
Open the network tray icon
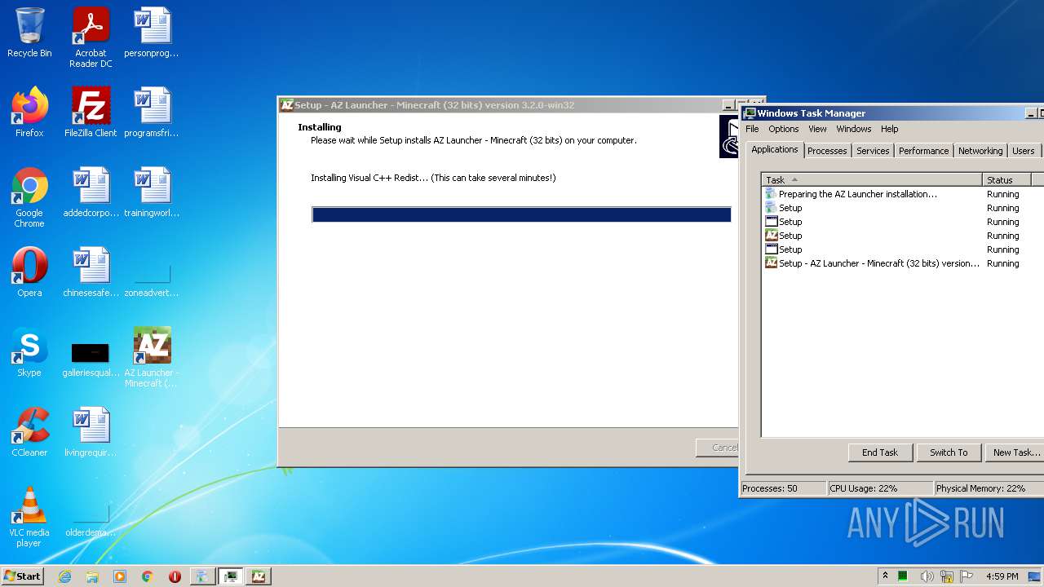(x=946, y=576)
